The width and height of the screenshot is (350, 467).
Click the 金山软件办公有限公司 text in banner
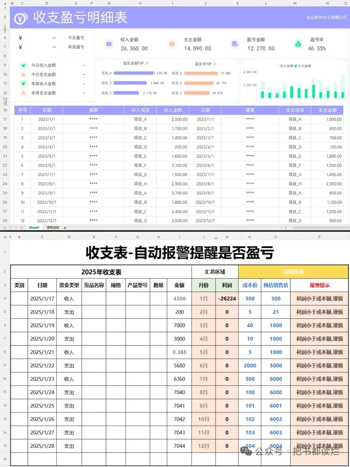(x=327, y=18)
